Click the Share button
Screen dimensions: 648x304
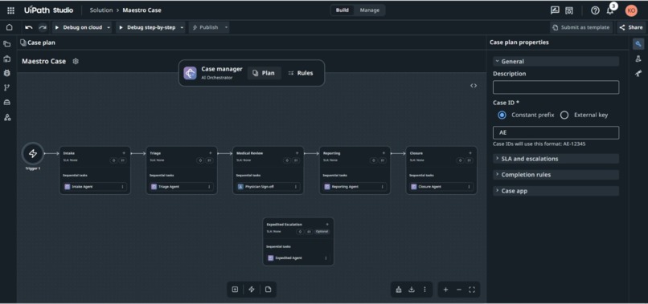631,27
